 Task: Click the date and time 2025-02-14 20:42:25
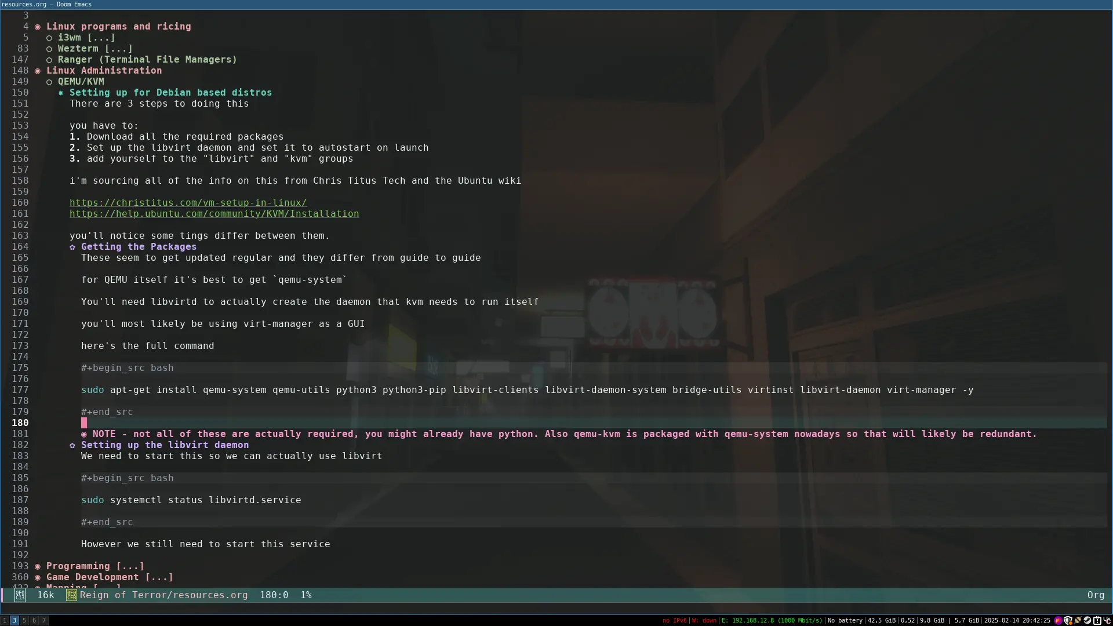click(1017, 620)
